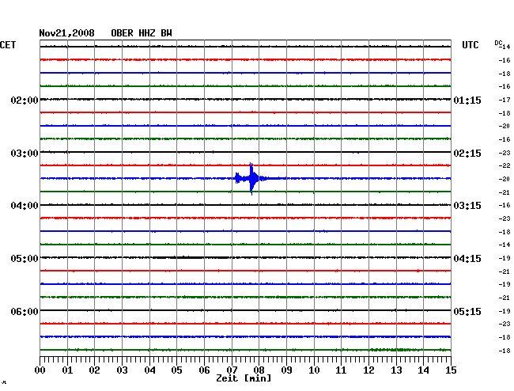Click the 11 minute tick label
Screen dimensions: 514x391
coord(341,370)
